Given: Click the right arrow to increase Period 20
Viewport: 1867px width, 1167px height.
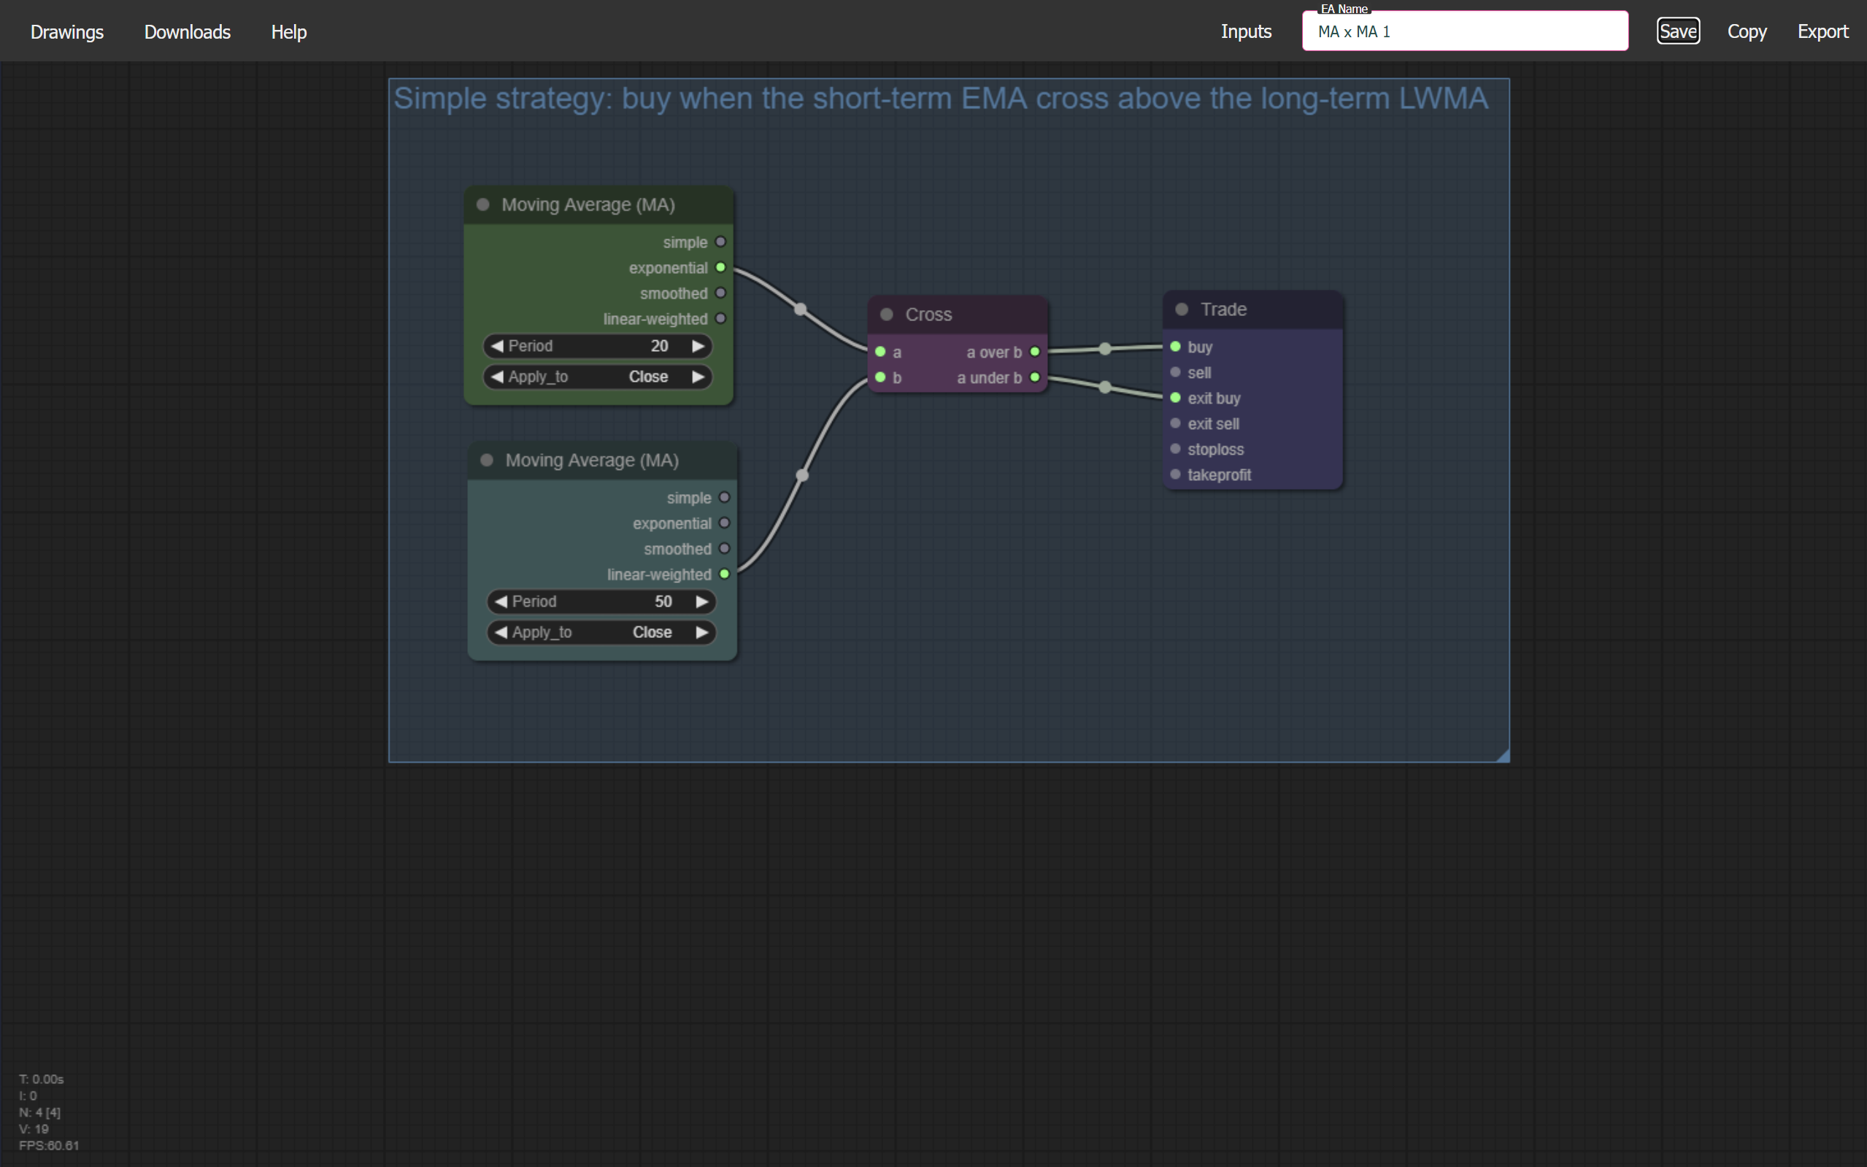Looking at the screenshot, I should pos(697,346).
